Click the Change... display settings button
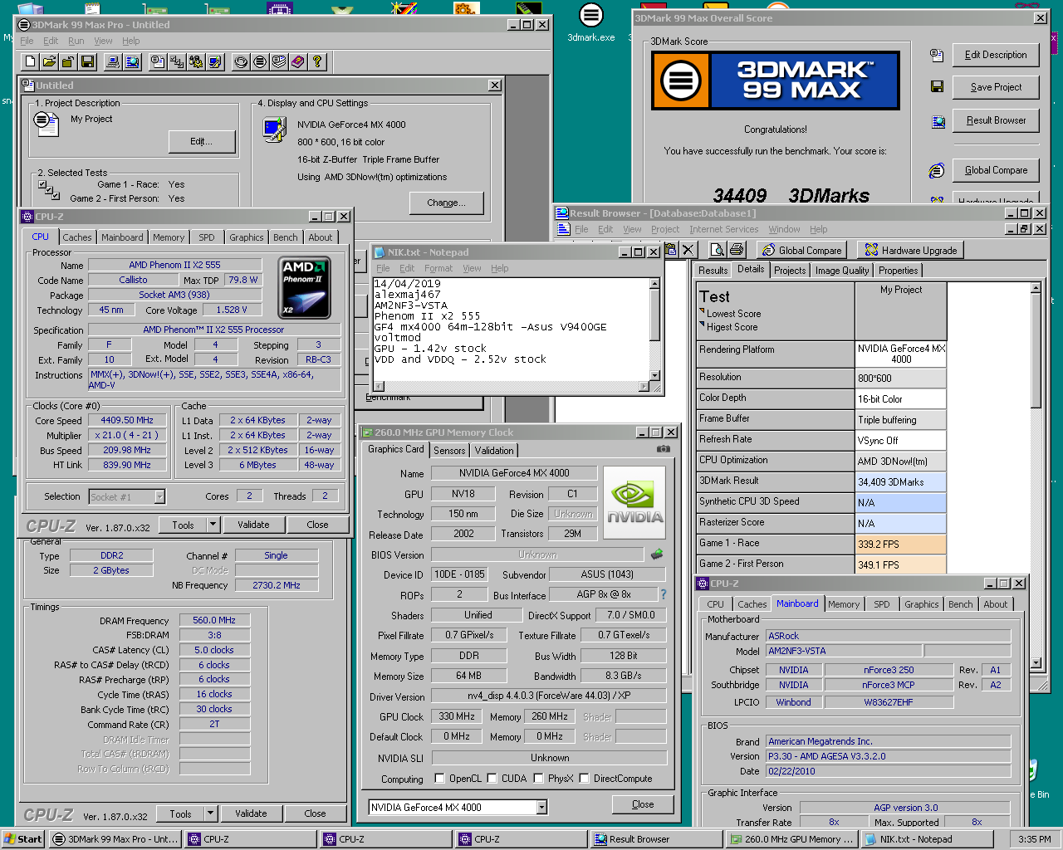The height and width of the screenshot is (850, 1063). click(x=446, y=203)
